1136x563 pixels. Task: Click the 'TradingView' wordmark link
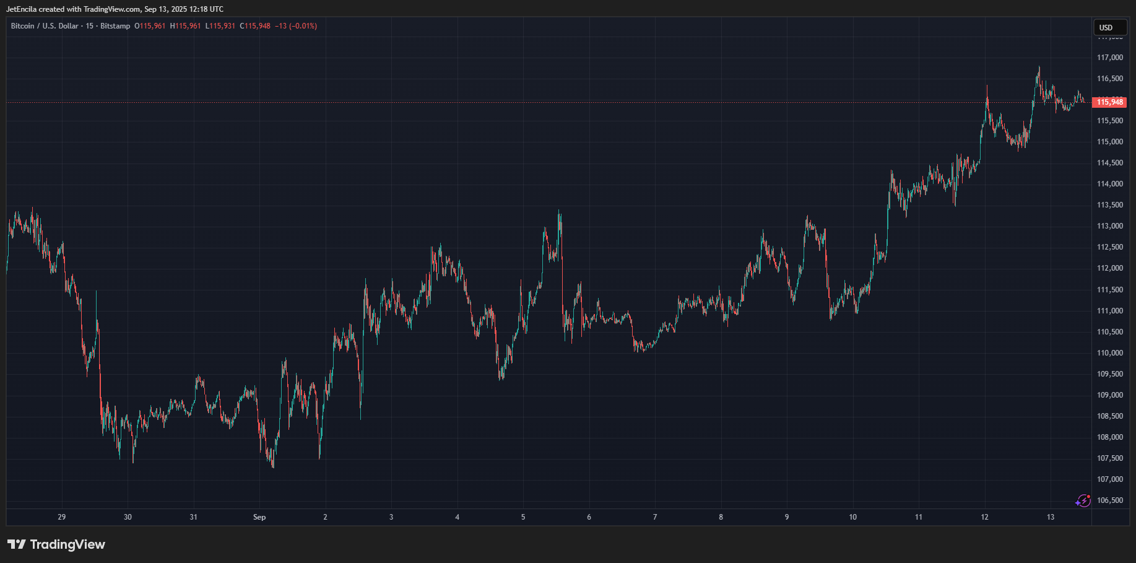(68, 544)
